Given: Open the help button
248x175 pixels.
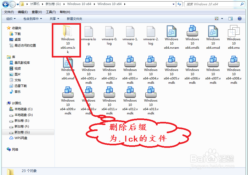Looking at the screenshot, I should 240,18.
